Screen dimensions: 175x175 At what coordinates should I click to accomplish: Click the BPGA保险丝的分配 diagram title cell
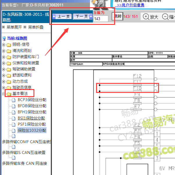pos(139,64)
